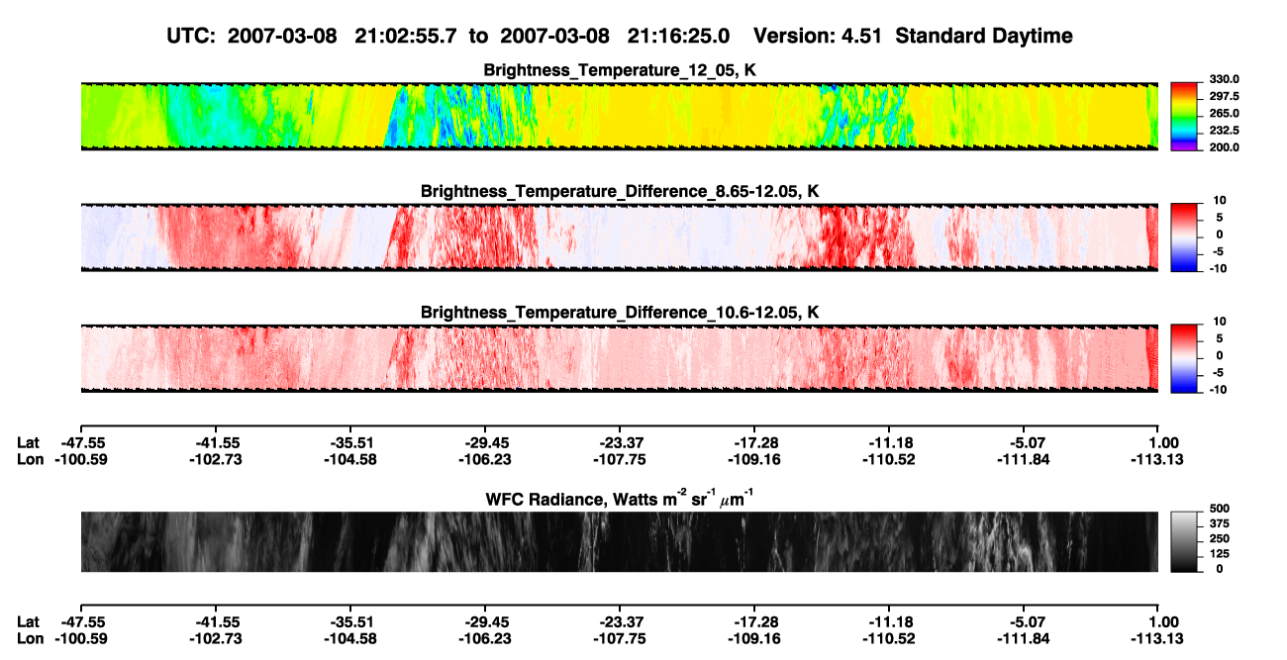Click the upper axis longitude value -107.75
The width and height of the screenshot is (1287, 660).
pos(621,458)
